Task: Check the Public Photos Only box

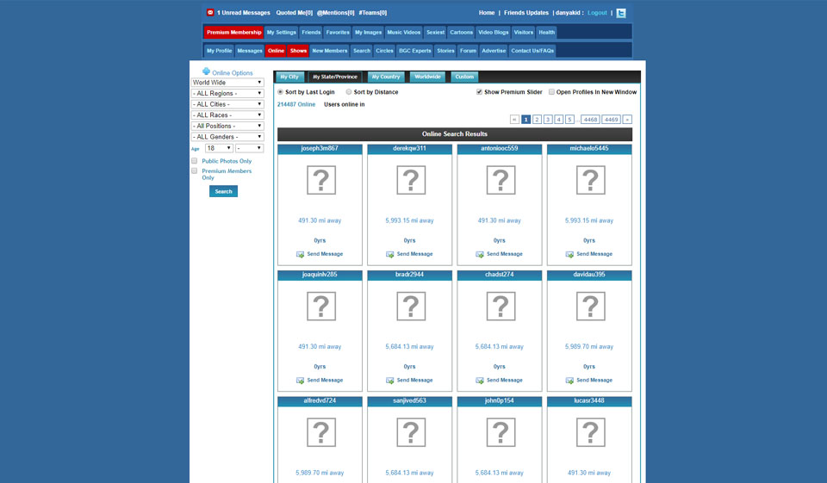Action: point(195,161)
